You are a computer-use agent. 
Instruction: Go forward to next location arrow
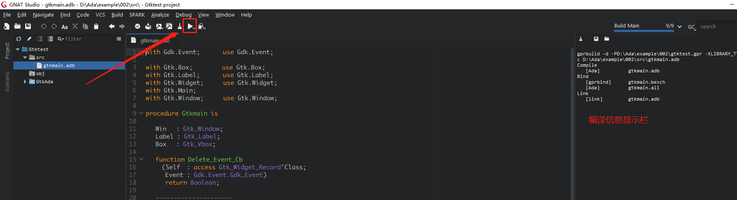point(122,26)
